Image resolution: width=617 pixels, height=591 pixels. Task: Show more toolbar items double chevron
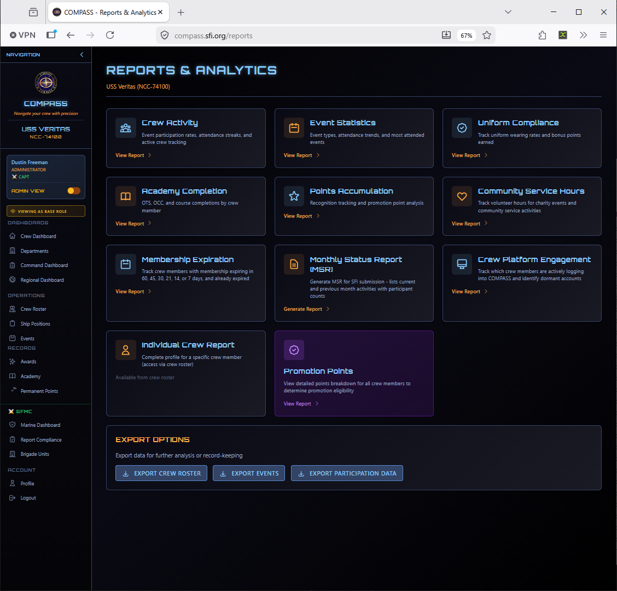click(x=583, y=36)
